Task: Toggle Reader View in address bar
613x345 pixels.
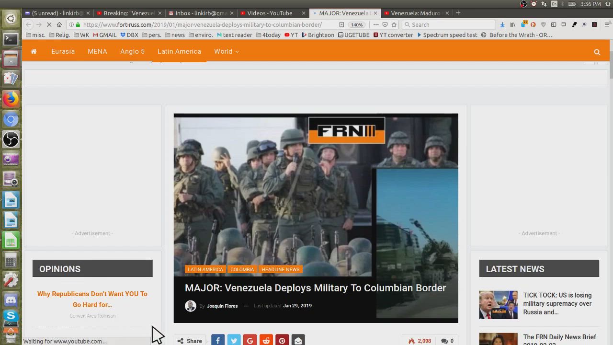Action: pyautogui.click(x=341, y=24)
